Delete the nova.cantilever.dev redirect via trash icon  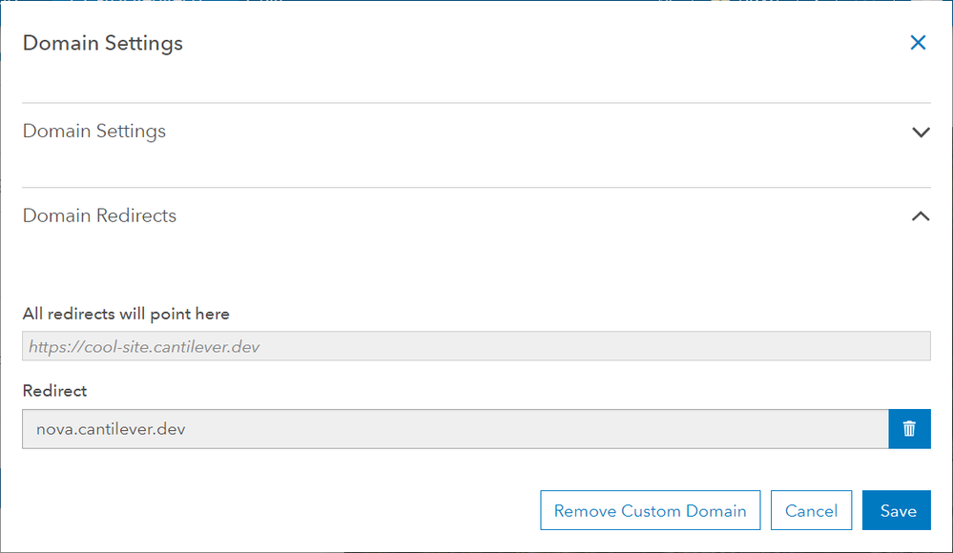coord(909,429)
